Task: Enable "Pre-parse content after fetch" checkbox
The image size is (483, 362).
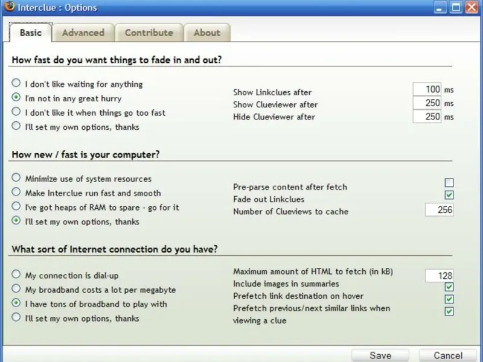Action: (449, 183)
